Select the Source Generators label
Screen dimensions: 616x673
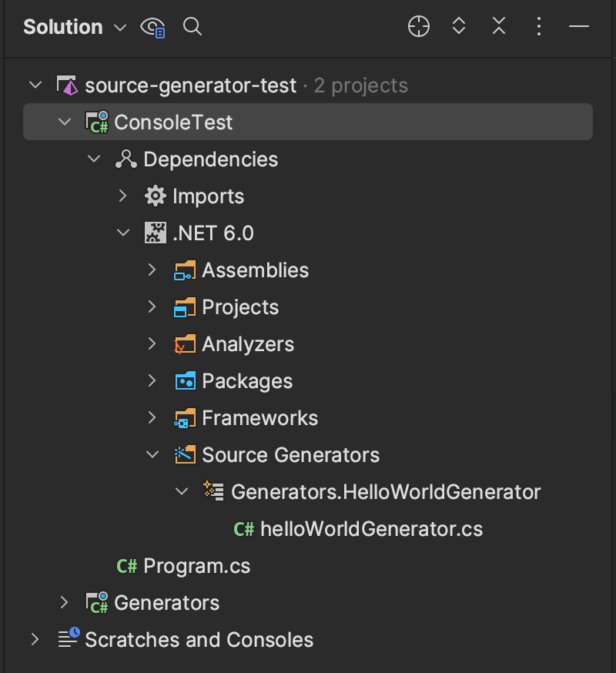pyautogui.click(x=290, y=455)
